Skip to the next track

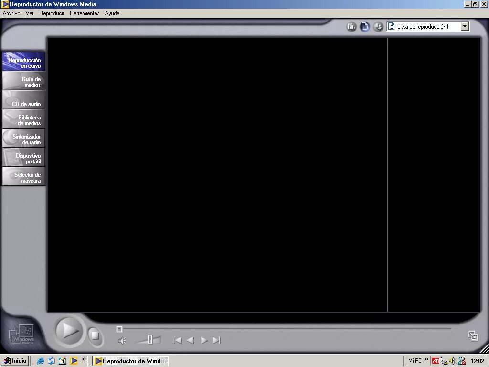[216, 340]
